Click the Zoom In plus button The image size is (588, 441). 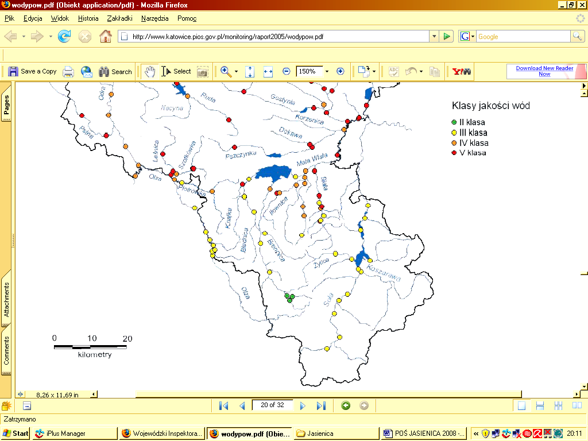[340, 71]
